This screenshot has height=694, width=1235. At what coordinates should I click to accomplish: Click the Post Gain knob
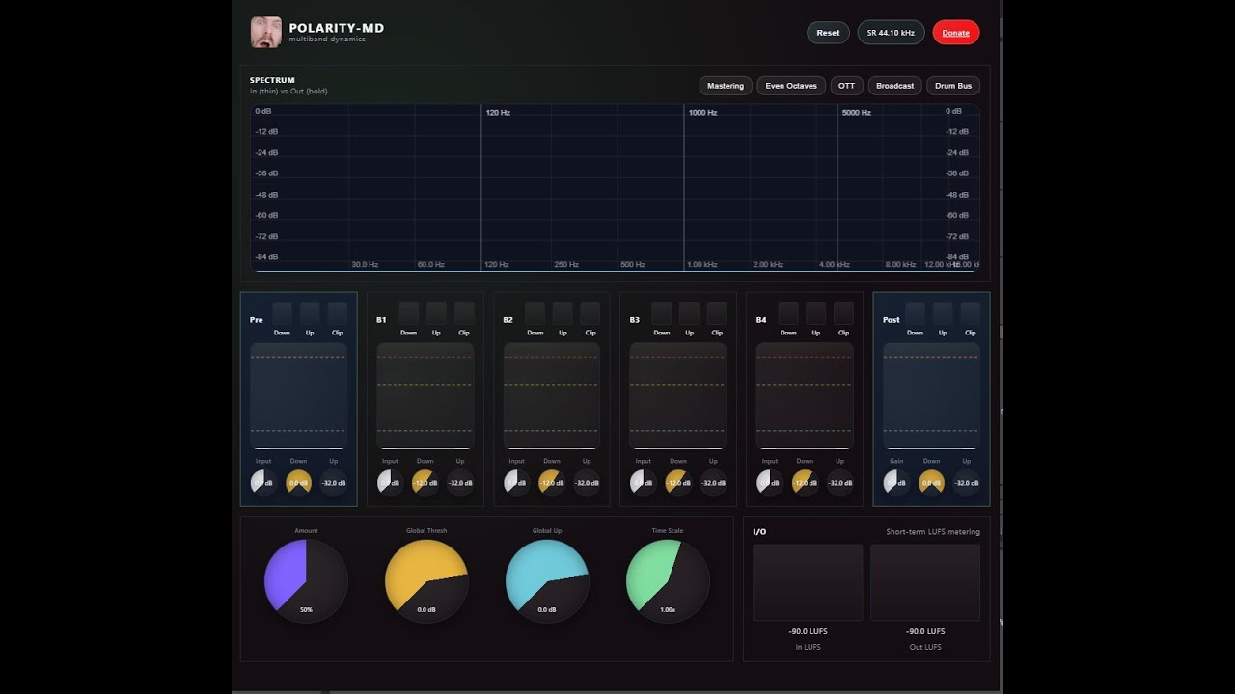point(896,482)
